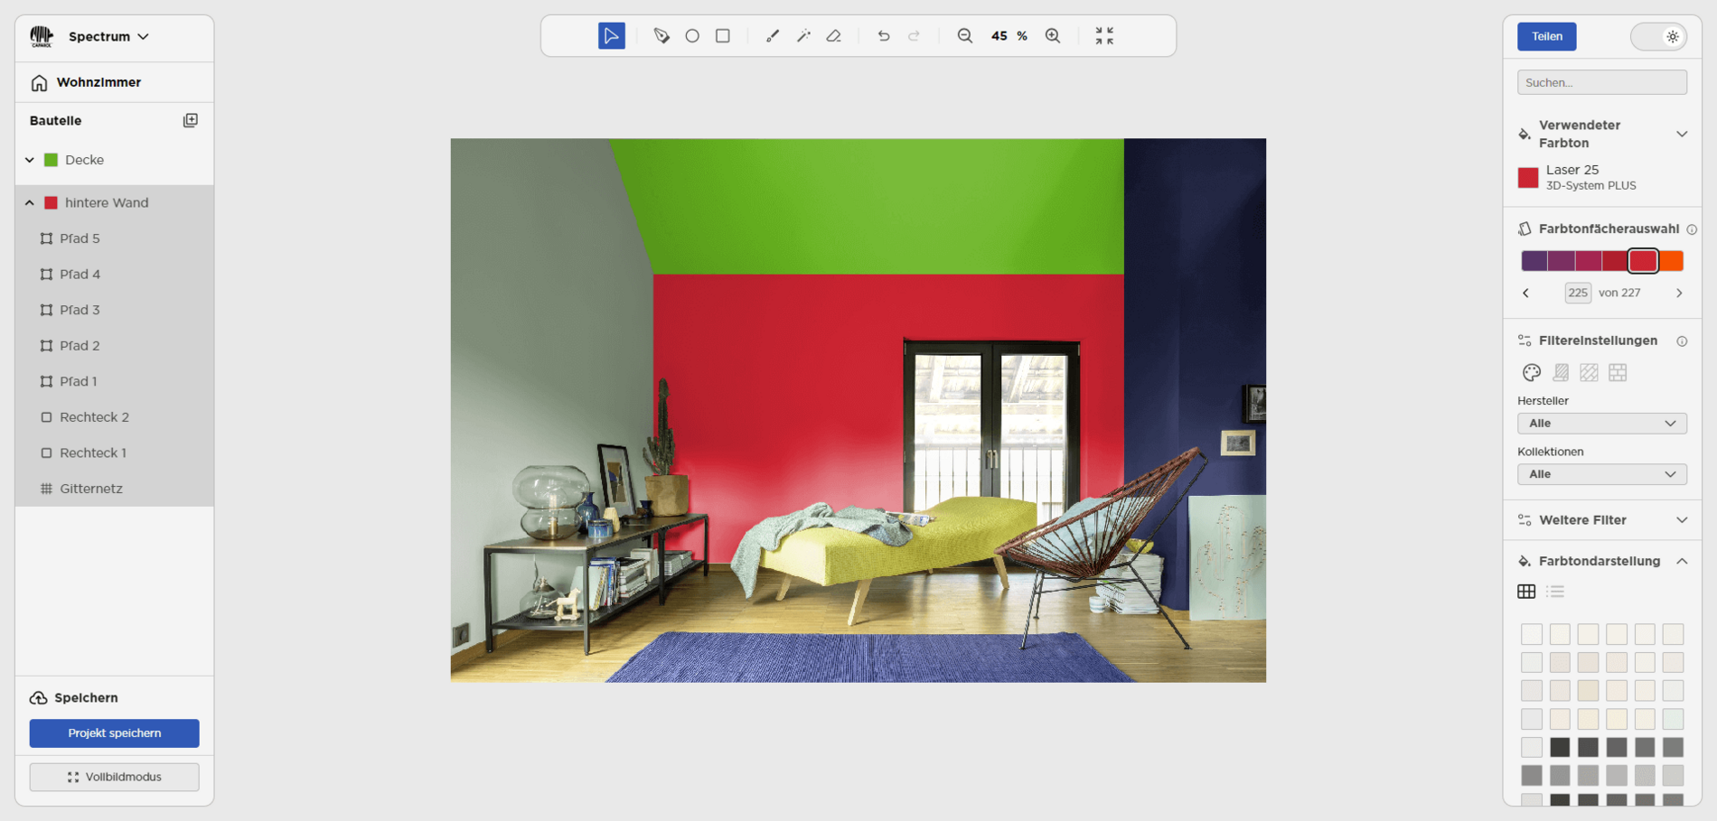Click the Suchen search field
Viewport: 1717px width, 821px height.
1601,82
